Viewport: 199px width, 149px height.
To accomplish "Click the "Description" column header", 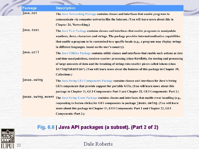I will pos(66,8).
